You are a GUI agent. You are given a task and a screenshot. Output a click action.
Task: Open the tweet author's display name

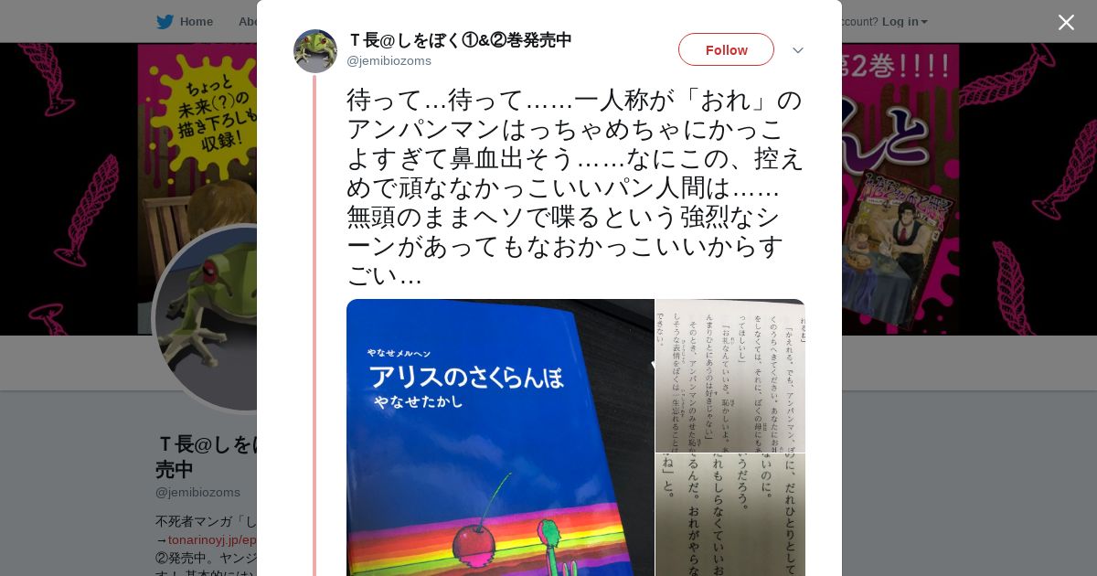[459, 40]
